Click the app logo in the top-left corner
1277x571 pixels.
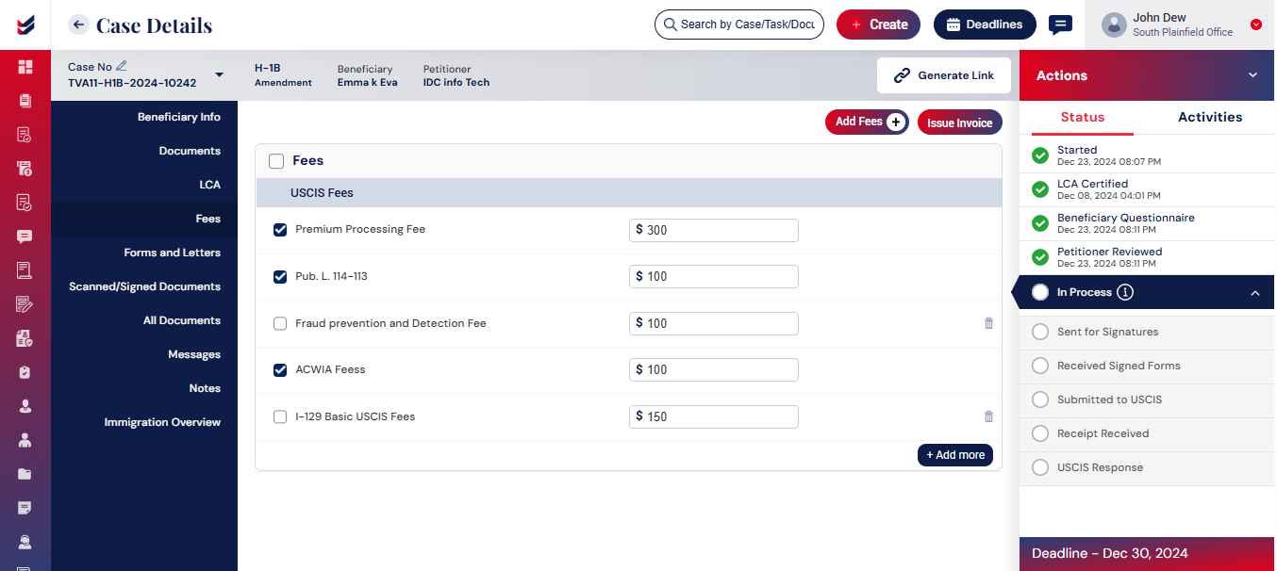(25, 25)
